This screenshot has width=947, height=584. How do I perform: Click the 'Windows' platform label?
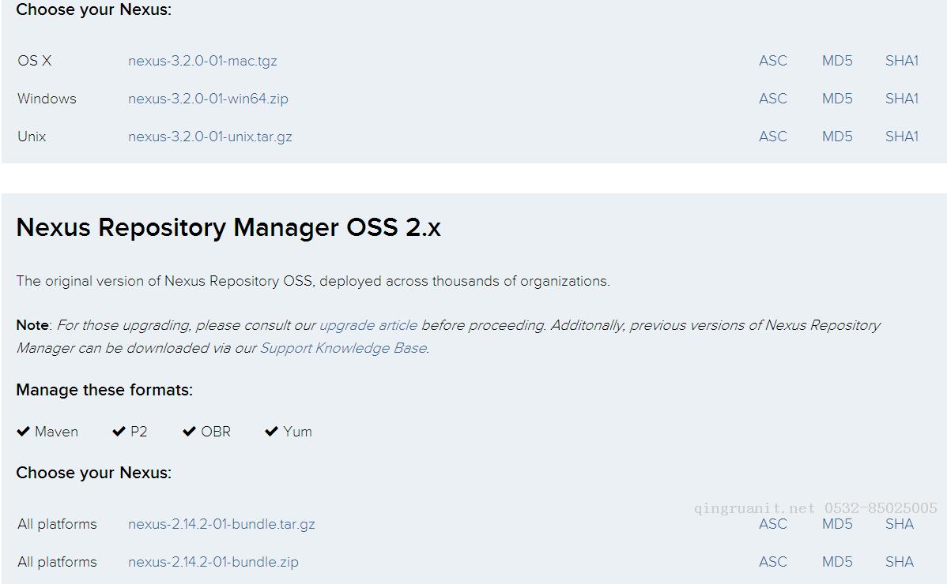click(x=47, y=99)
